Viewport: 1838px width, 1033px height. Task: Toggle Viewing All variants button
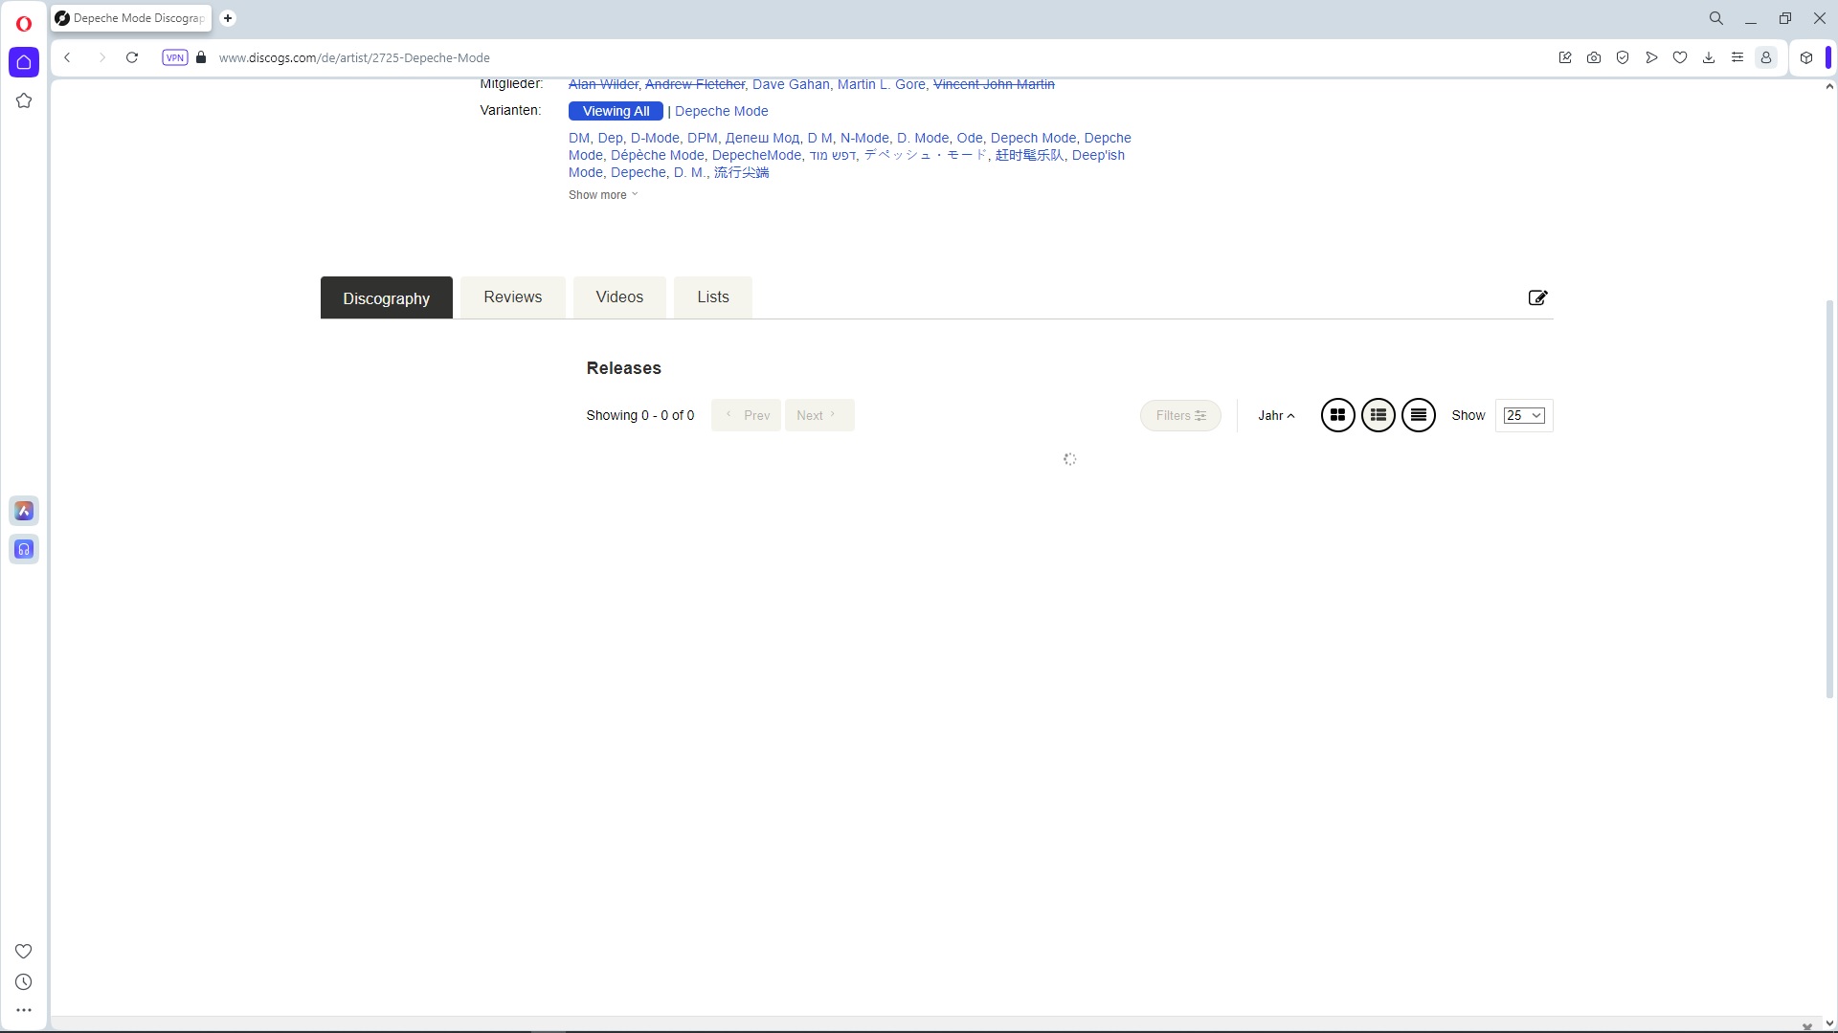616,111
